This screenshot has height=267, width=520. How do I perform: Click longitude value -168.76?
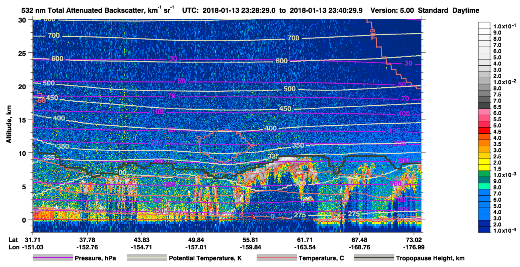360,247
